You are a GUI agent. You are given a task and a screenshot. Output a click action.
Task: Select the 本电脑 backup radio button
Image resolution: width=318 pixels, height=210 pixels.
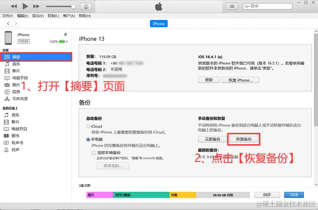tap(88, 139)
